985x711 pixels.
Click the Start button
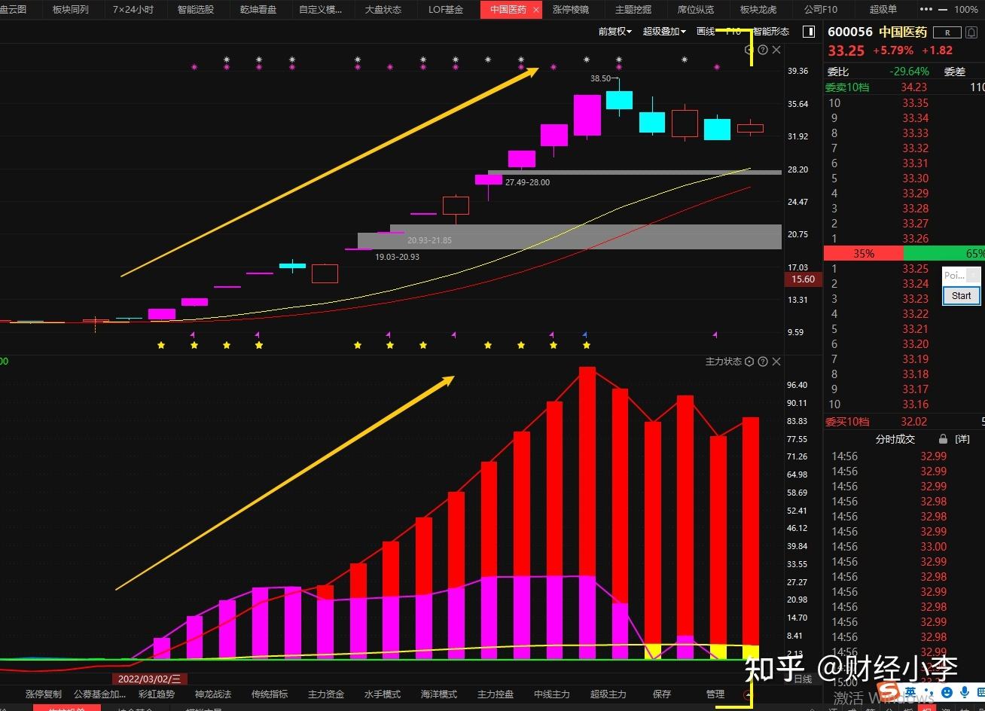point(962,295)
